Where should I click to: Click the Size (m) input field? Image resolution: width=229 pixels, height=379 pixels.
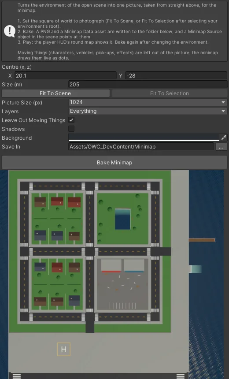(x=148, y=84)
